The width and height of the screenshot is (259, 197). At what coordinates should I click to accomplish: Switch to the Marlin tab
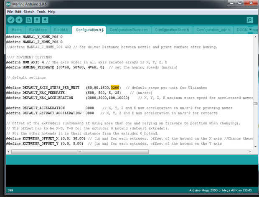[x=16, y=30]
